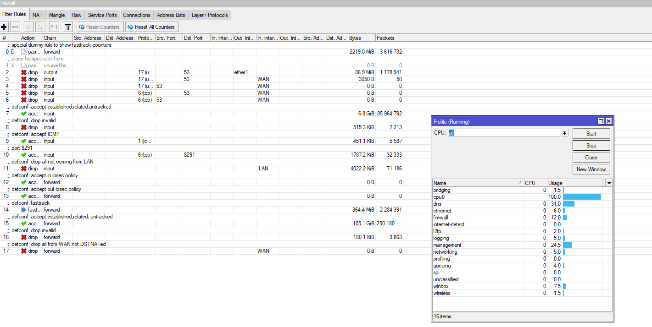Viewport: 652px width, 327px height.
Task: Open a New Window from Profile
Action: pyautogui.click(x=591, y=169)
